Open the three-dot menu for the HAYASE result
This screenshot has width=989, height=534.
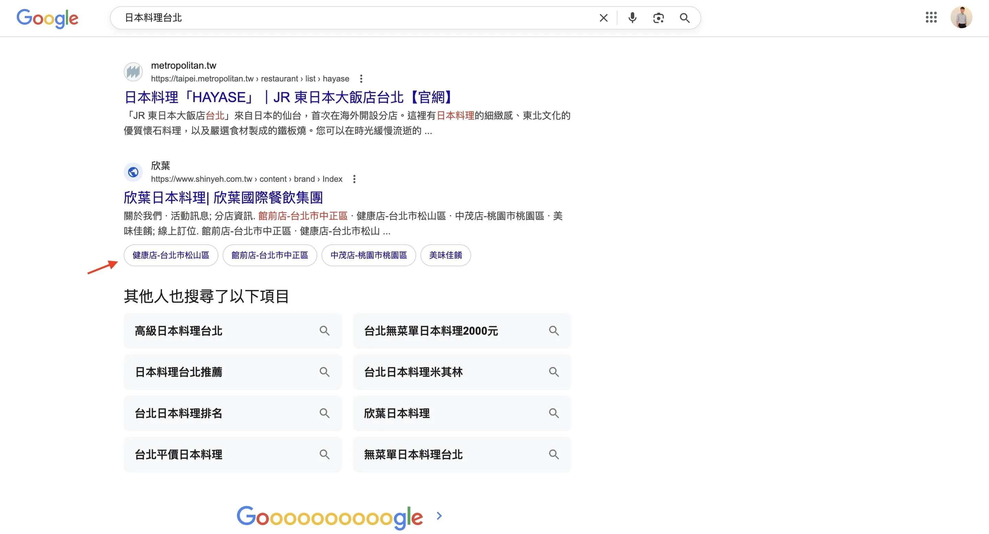361,78
